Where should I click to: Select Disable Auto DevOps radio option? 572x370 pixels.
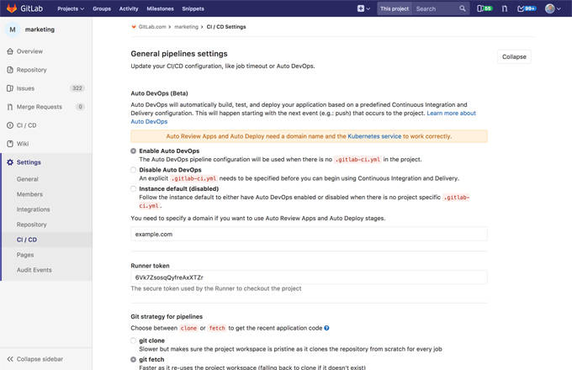[133, 170]
